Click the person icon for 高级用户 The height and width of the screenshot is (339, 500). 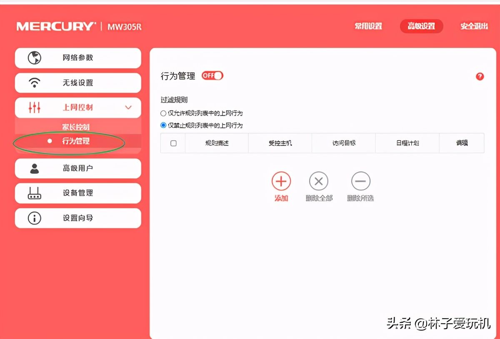tap(35, 168)
